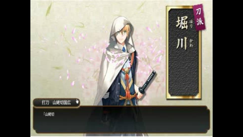Click the large 川 kanji
243x137 pixels.
[182, 44]
